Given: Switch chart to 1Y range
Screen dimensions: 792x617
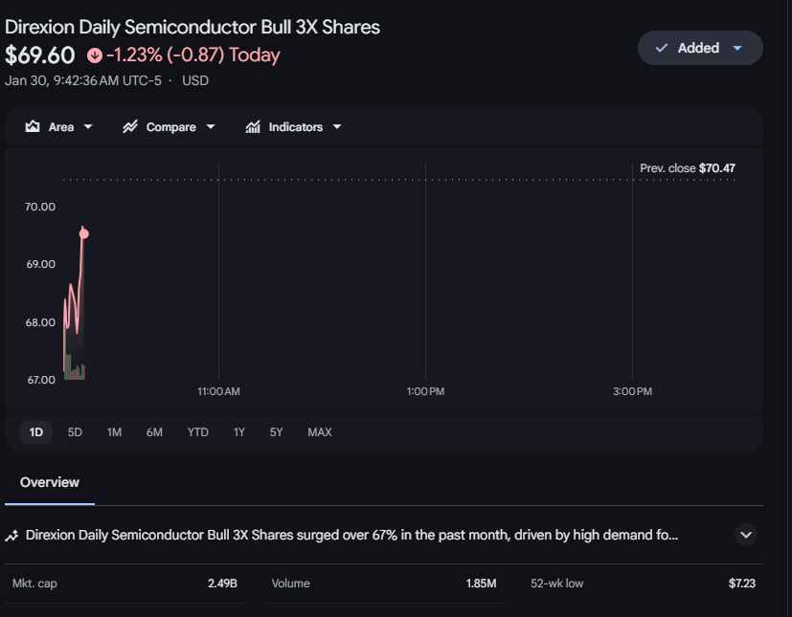Looking at the screenshot, I should [x=238, y=432].
